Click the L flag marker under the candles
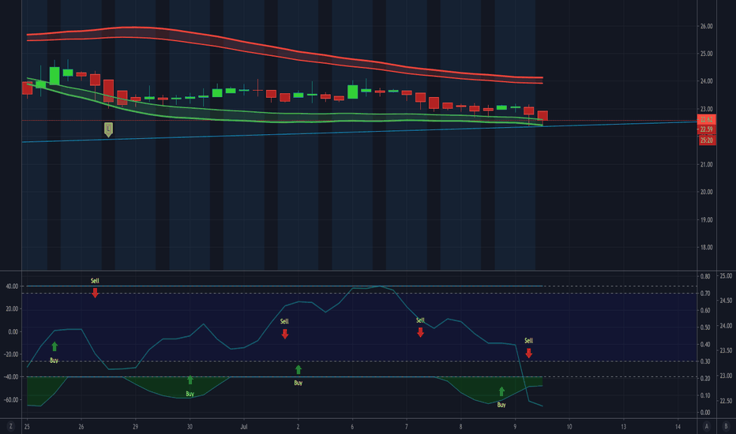The width and height of the screenshot is (736, 434). (108, 129)
